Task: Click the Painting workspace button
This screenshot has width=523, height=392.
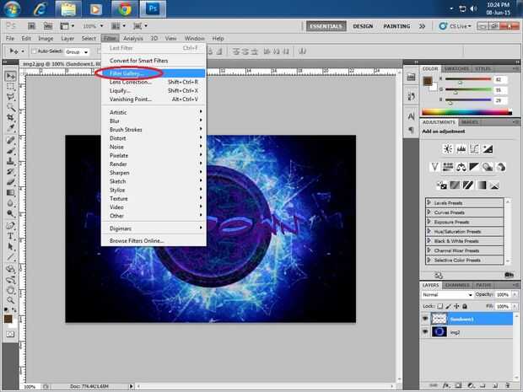Action: (396, 26)
